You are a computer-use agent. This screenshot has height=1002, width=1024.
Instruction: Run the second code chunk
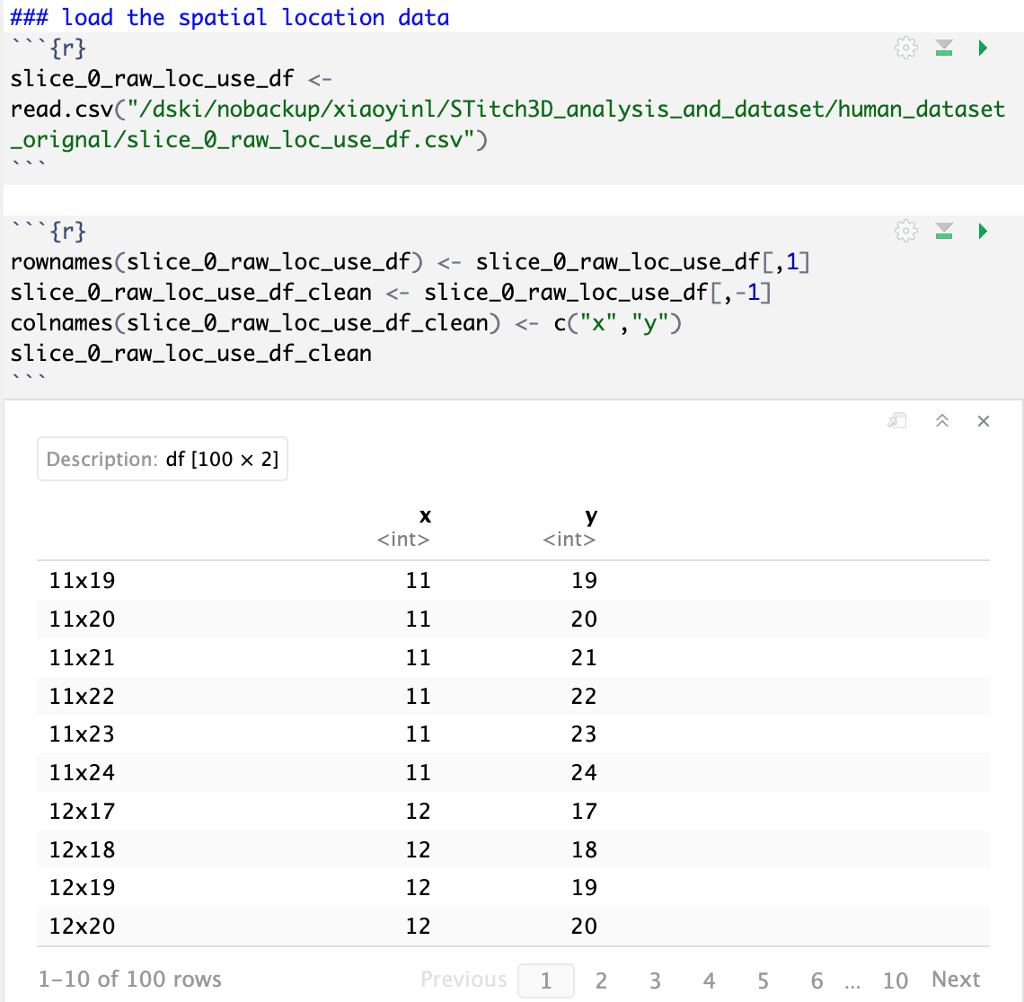(983, 232)
